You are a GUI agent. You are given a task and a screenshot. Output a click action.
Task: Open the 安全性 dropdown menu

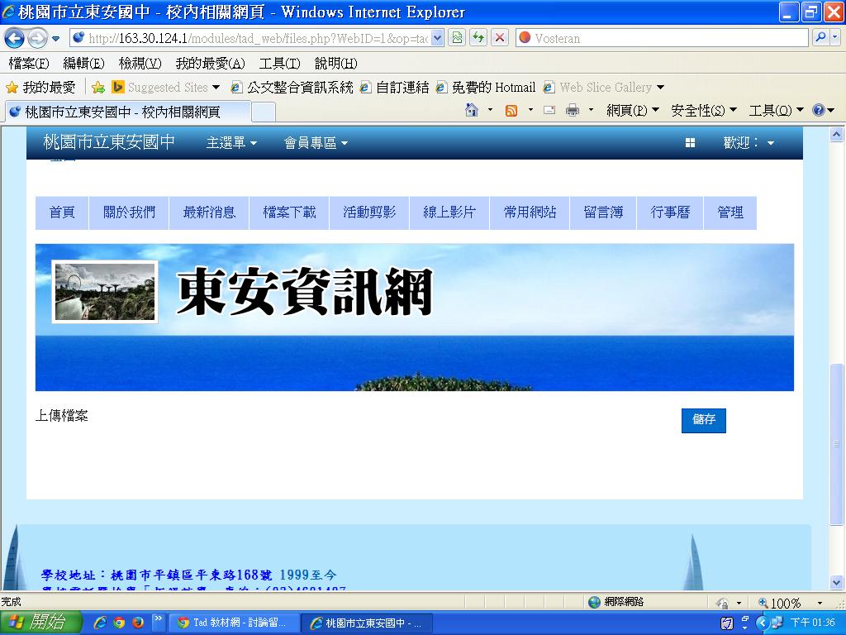[x=703, y=110]
